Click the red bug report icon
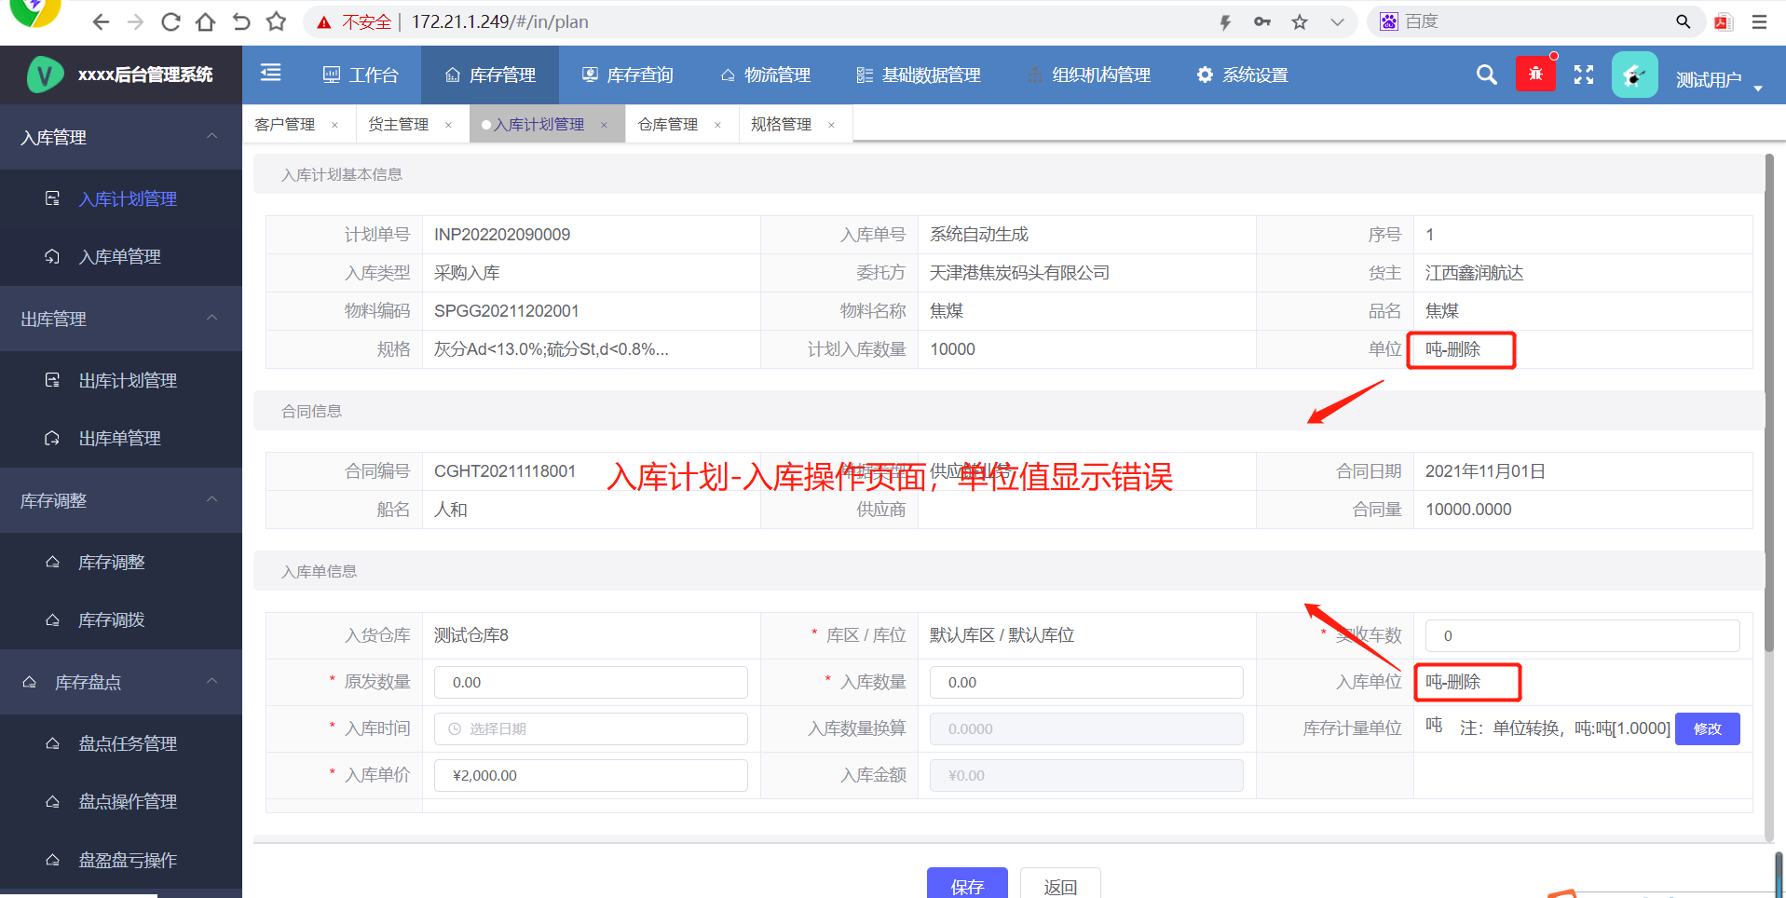This screenshot has width=1786, height=898. pos(1535,74)
